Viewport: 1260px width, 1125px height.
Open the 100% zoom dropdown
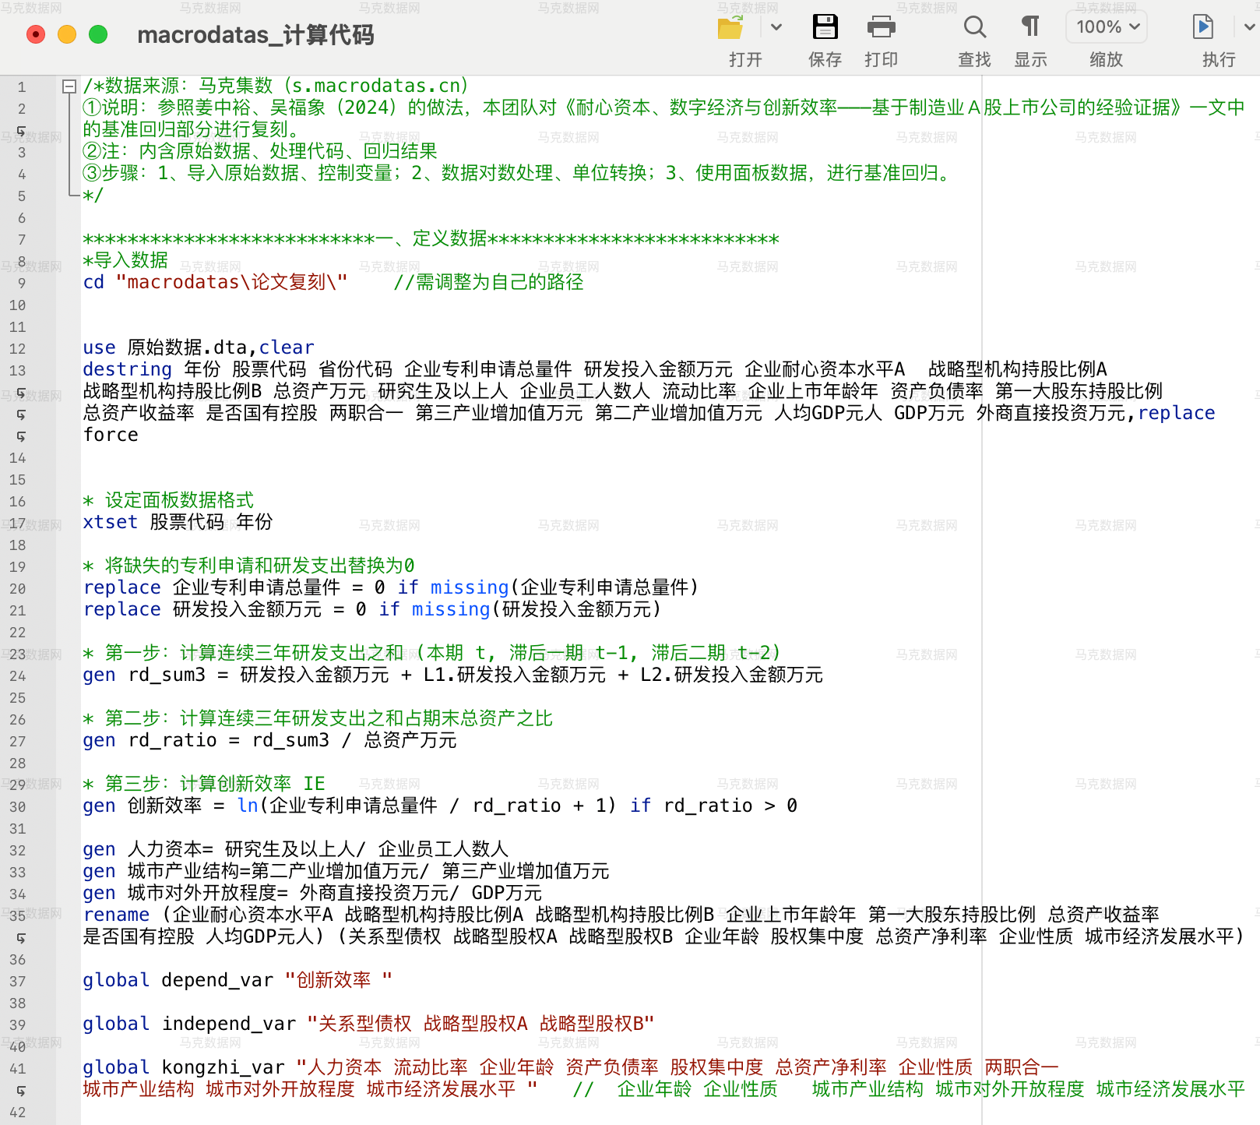click(1107, 27)
